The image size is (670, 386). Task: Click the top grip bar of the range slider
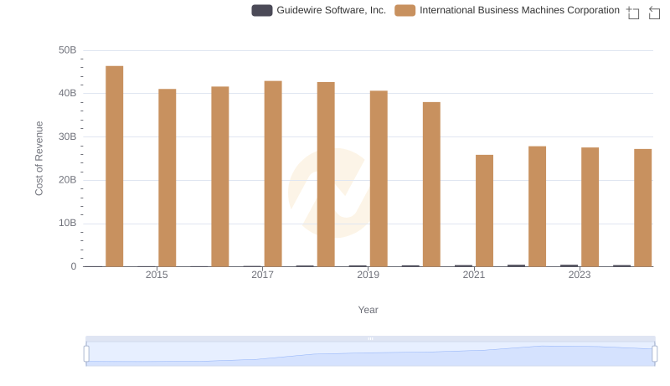[x=370, y=338]
